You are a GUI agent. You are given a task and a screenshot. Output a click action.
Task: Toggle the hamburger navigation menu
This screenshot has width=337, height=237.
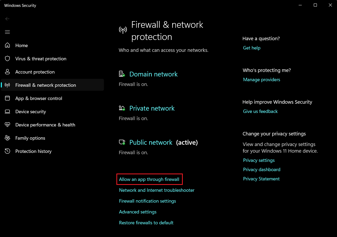point(7,32)
